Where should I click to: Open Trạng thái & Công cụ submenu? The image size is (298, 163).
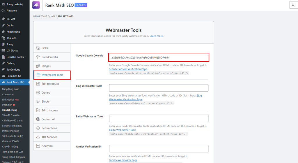[x=13, y=157]
